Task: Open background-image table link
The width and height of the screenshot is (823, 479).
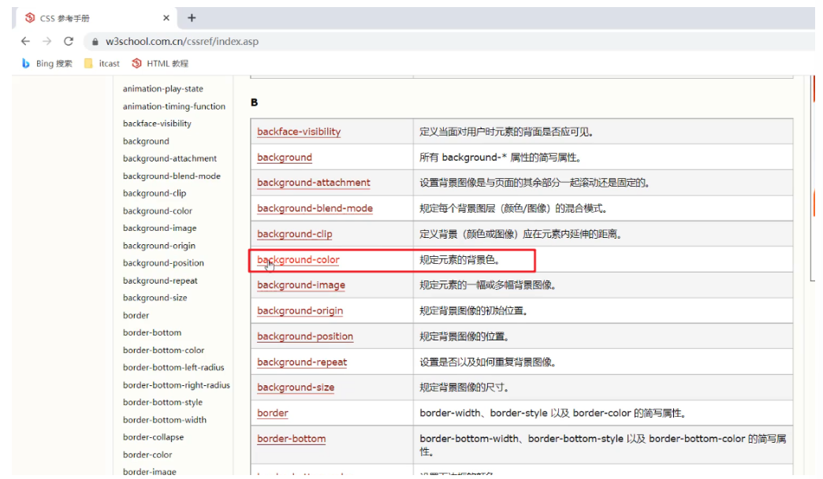Action: pyautogui.click(x=301, y=285)
